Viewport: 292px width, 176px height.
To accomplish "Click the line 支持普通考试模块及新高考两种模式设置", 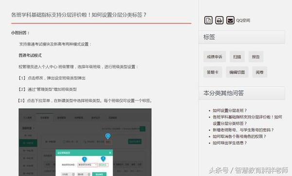I will click(55, 44).
